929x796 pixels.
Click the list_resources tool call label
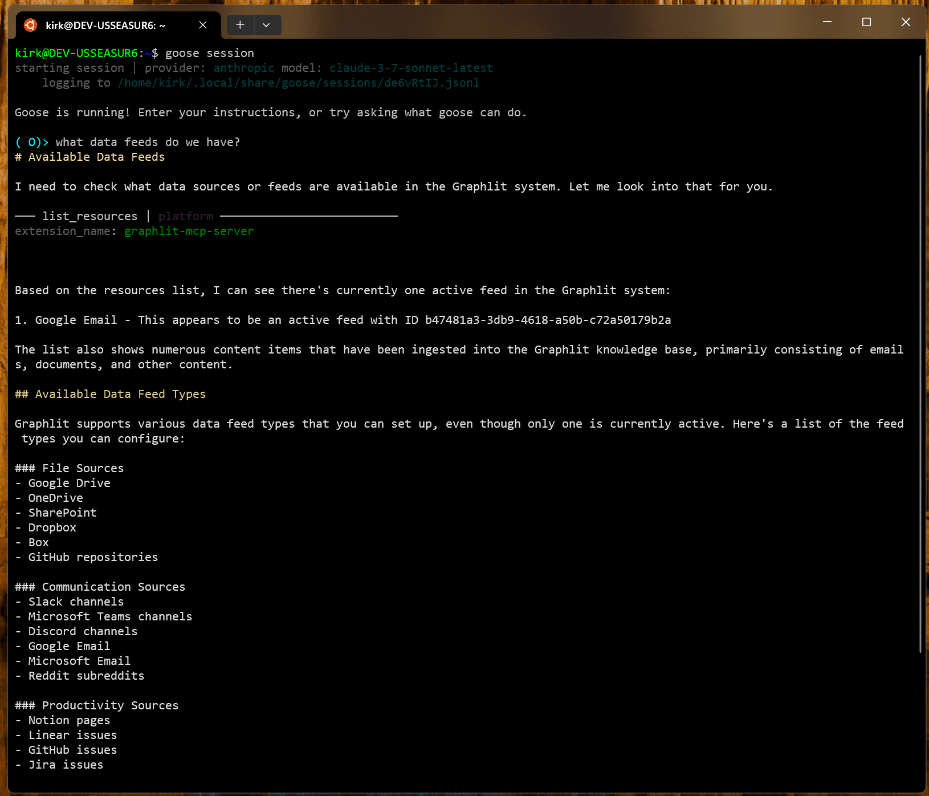click(89, 216)
